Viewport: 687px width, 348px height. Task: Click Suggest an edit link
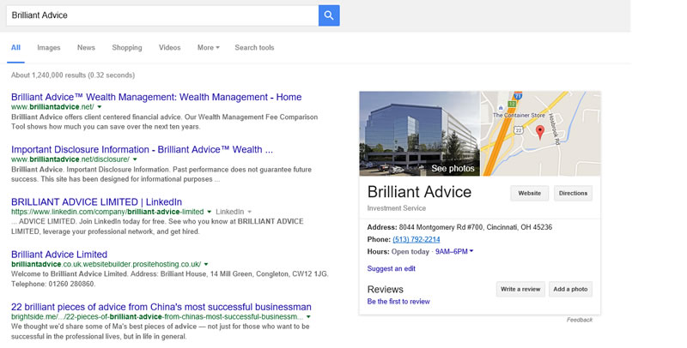[392, 268]
